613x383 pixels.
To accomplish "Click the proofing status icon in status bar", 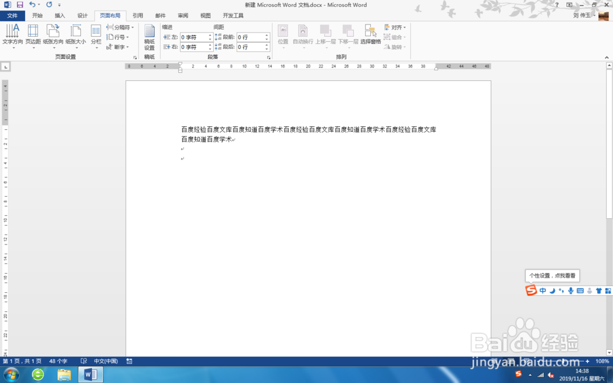I will (83, 361).
